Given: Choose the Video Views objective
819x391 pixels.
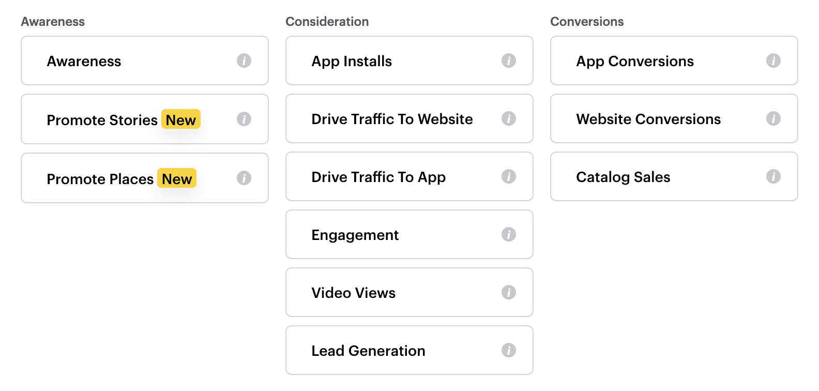Looking at the screenshot, I should (x=393, y=293).
